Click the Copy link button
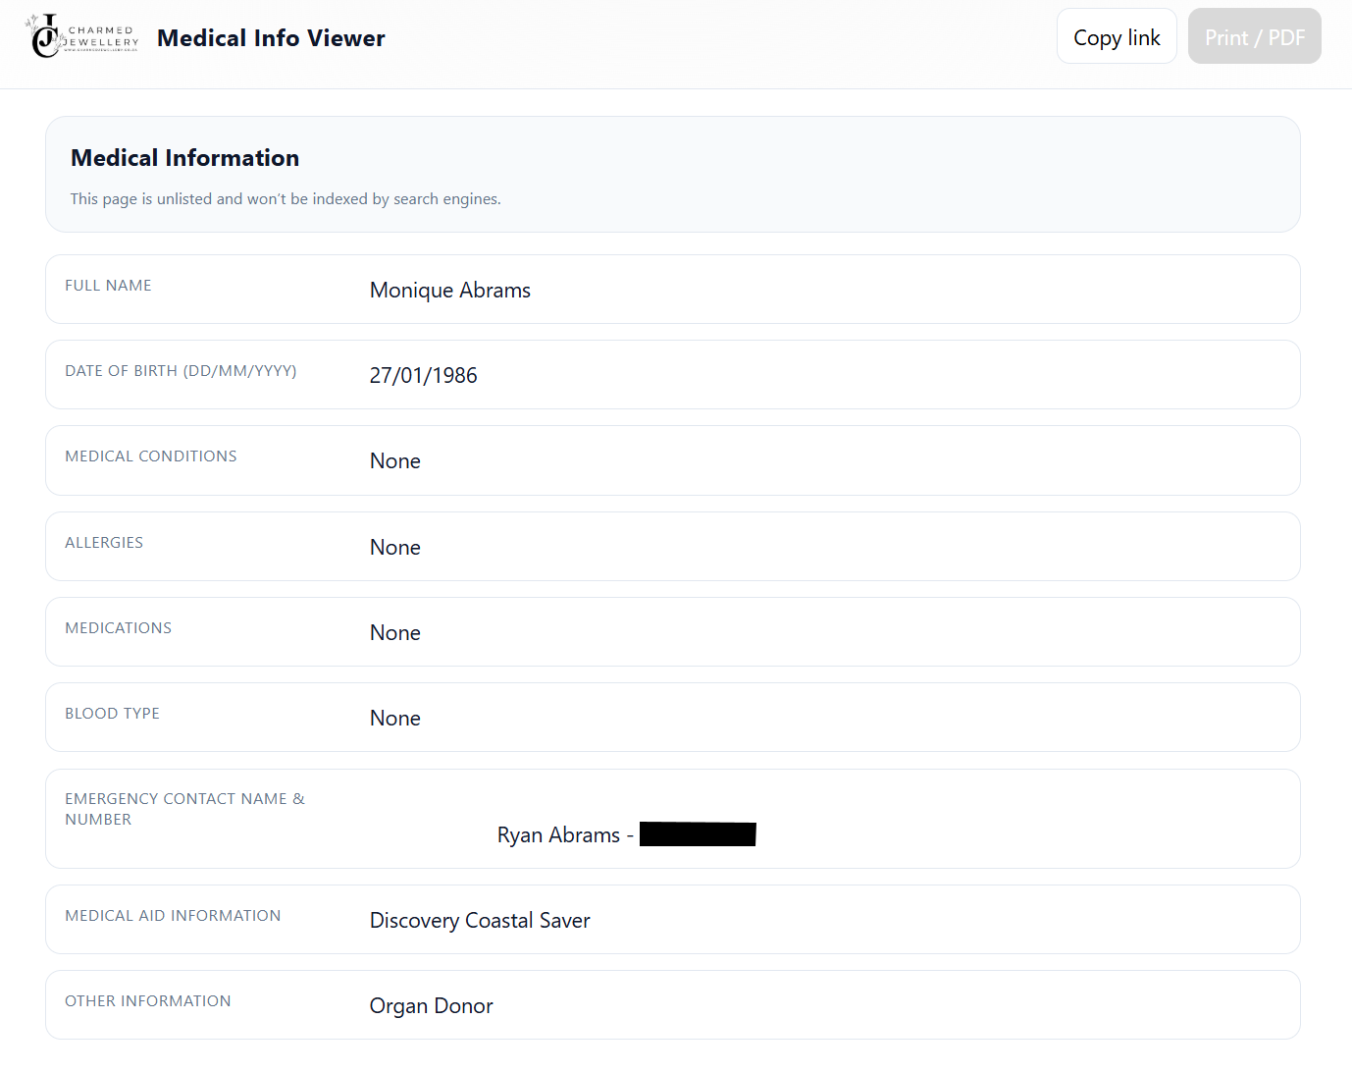This screenshot has width=1352, height=1073. 1116,37
